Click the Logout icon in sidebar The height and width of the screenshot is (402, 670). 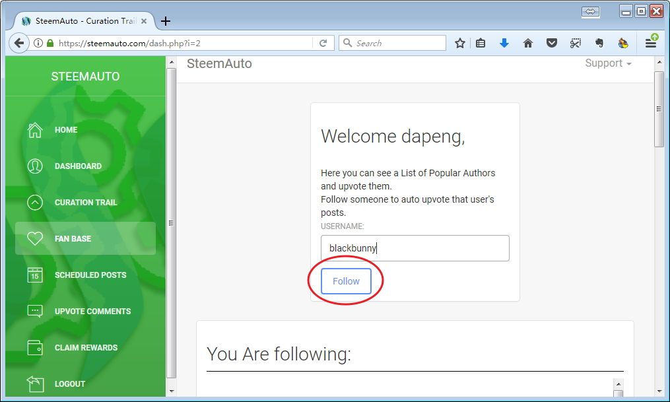[35, 384]
